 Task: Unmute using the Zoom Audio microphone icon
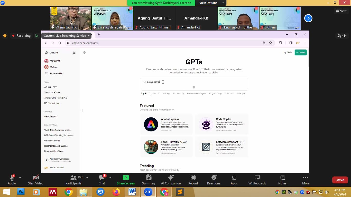pyautogui.click(x=12, y=178)
